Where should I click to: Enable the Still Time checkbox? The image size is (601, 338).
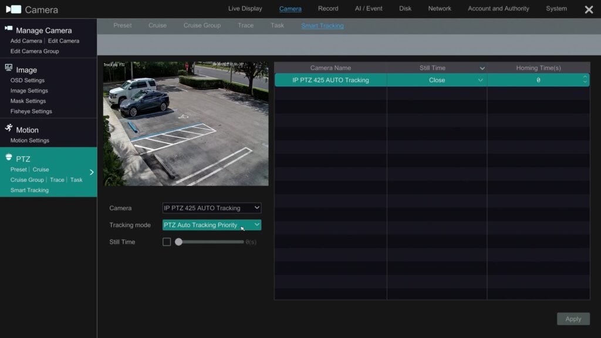click(x=167, y=242)
